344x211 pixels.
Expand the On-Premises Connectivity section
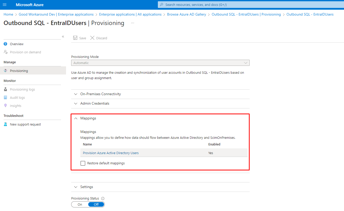pyautogui.click(x=100, y=94)
